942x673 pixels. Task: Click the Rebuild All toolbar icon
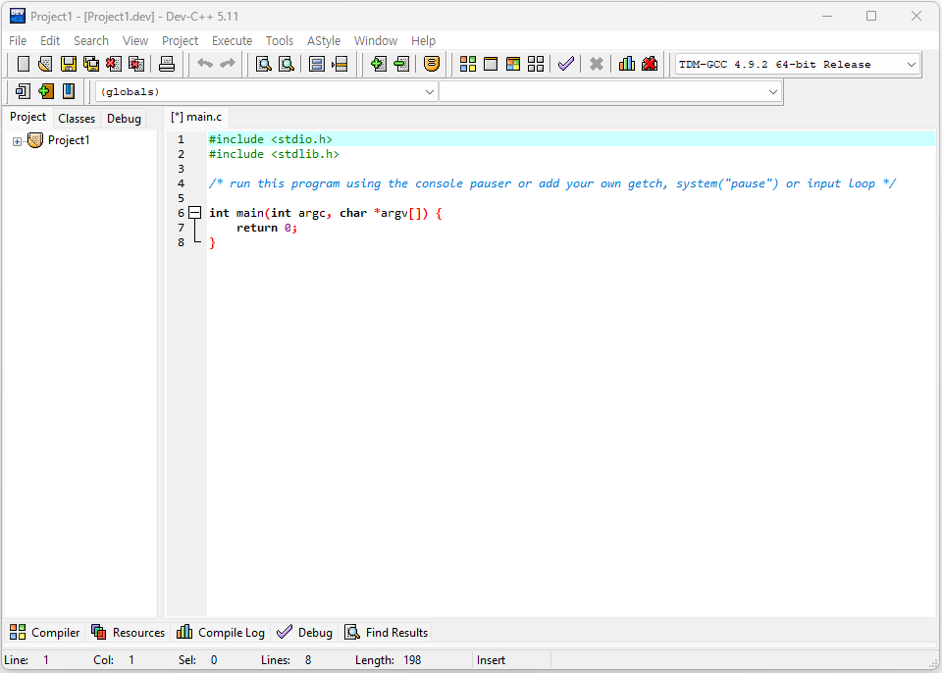(x=536, y=64)
